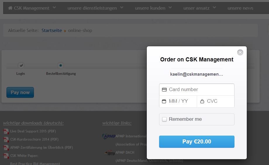Click the 'Remember me' label text
This screenshot has height=165, width=269.
pos(185,119)
